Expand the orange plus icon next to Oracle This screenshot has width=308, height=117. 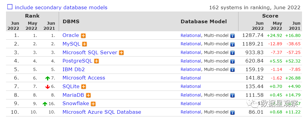pyautogui.click(x=83, y=36)
